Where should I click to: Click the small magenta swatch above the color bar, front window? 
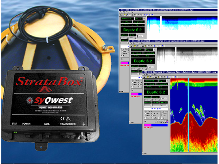pyautogui.click(x=167, y=121)
